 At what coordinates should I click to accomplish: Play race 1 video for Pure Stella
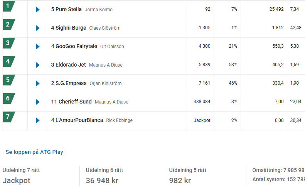38,10
